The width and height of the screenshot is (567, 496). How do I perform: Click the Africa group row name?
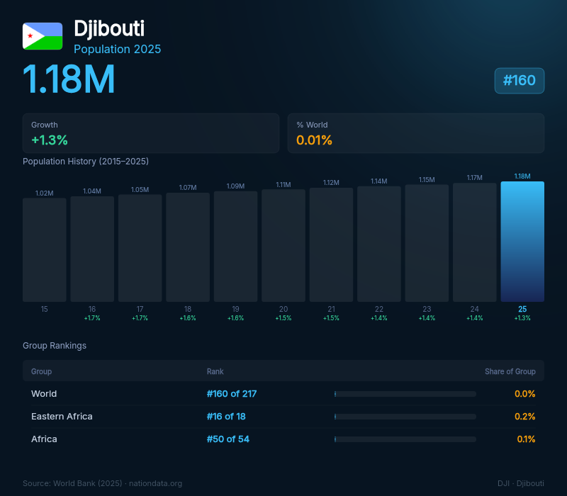point(44,439)
